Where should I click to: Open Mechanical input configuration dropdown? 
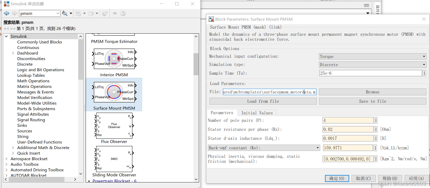point(372,56)
